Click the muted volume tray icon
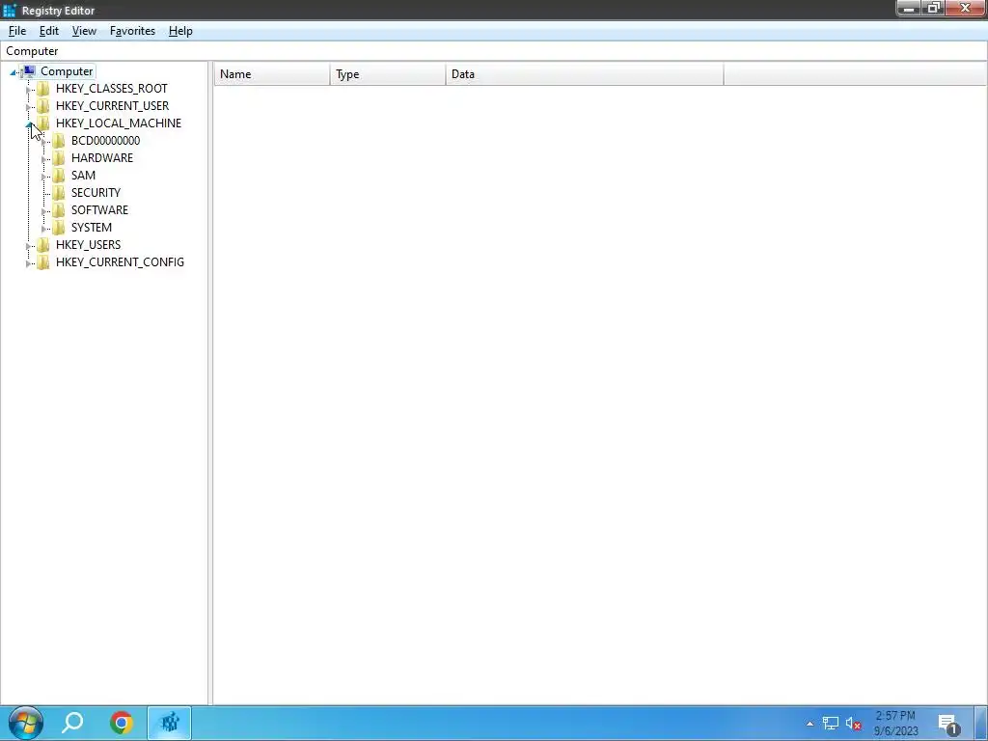Image resolution: width=988 pixels, height=741 pixels. point(853,724)
